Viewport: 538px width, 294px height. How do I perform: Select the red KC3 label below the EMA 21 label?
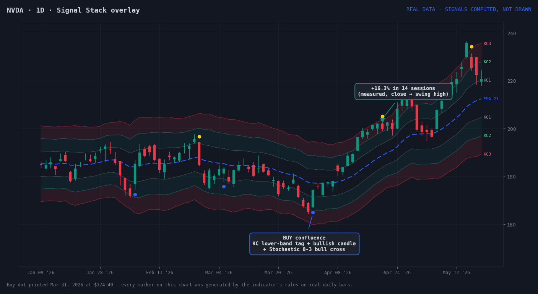tap(487, 154)
